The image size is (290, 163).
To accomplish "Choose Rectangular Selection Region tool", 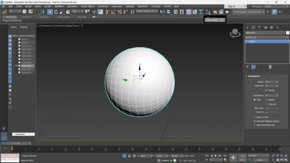I will point(37,12).
